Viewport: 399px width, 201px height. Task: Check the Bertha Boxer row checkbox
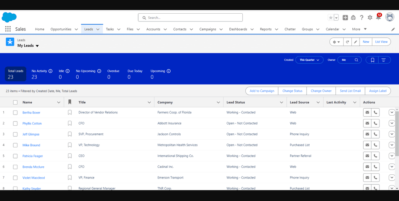pyautogui.click(x=15, y=112)
